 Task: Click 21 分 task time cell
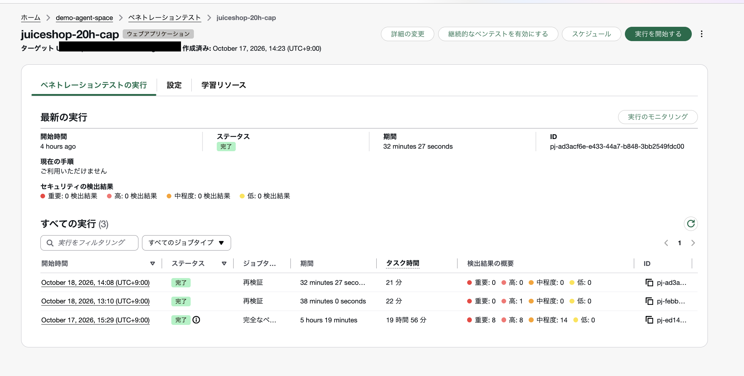click(x=394, y=283)
